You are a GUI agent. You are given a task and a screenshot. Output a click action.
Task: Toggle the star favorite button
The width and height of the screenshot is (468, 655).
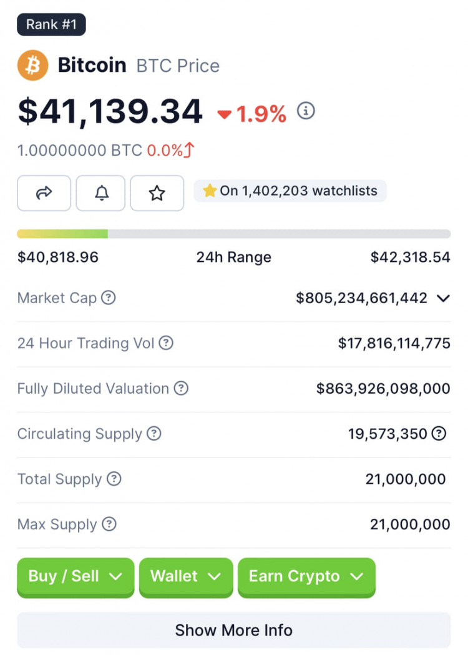pyautogui.click(x=157, y=193)
